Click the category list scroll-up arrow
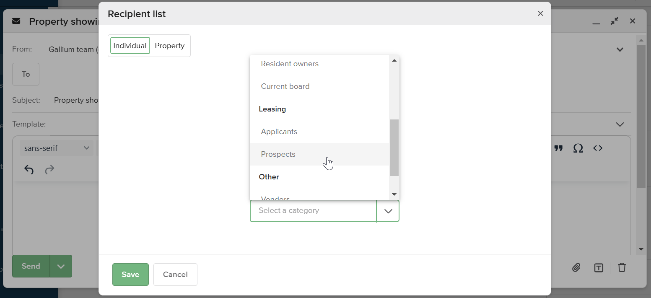Image resolution: width=651 pixels, height=298 pixels. [394, 60]
